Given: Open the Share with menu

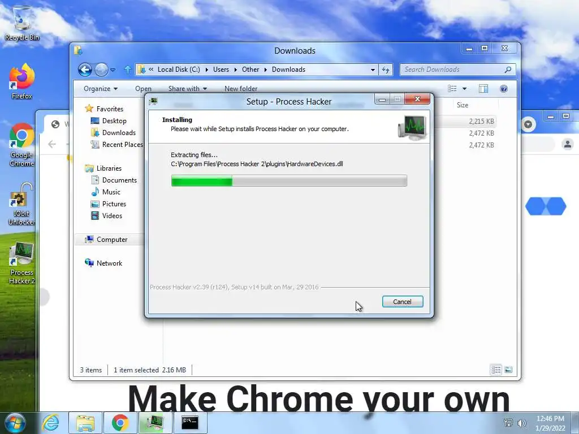Looking at the screenshot, I should click(188, 89).
